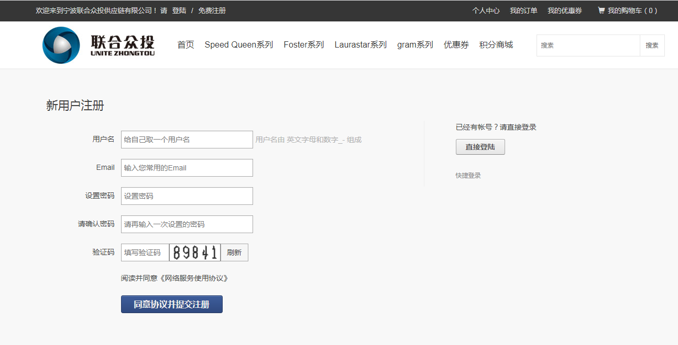Visit 积分商城 page
This screenshot has height=345, width=678.
[x=496, y=45]
